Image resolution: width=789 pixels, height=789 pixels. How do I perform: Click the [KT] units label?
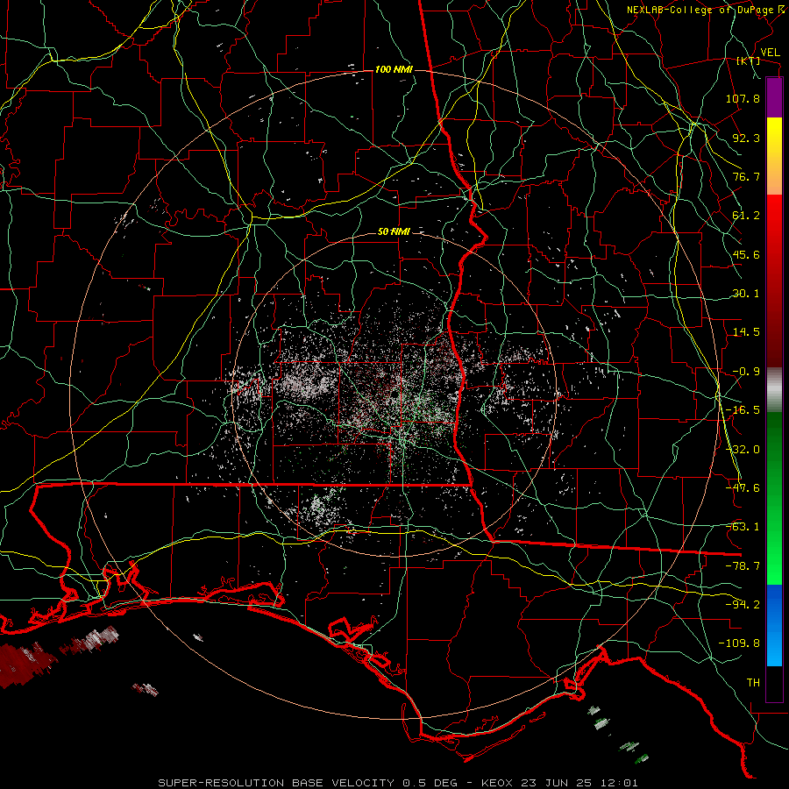[749, 60]
